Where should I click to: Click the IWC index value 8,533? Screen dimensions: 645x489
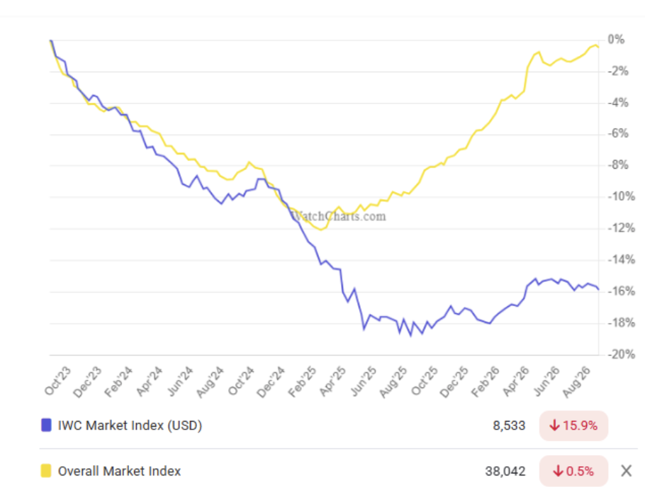tap(509, 426)
